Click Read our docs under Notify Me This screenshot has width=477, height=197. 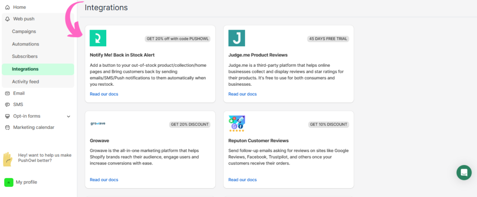click(x=104, y=94)
